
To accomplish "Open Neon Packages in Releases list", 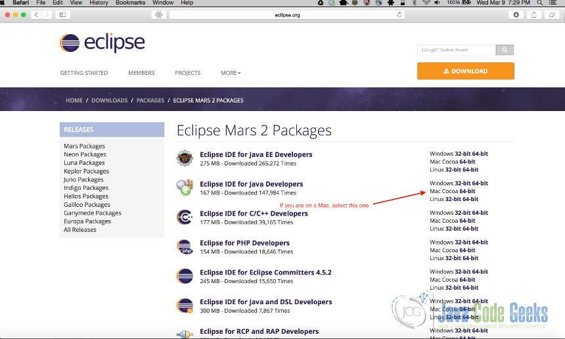I will click(x=85, y=154).
